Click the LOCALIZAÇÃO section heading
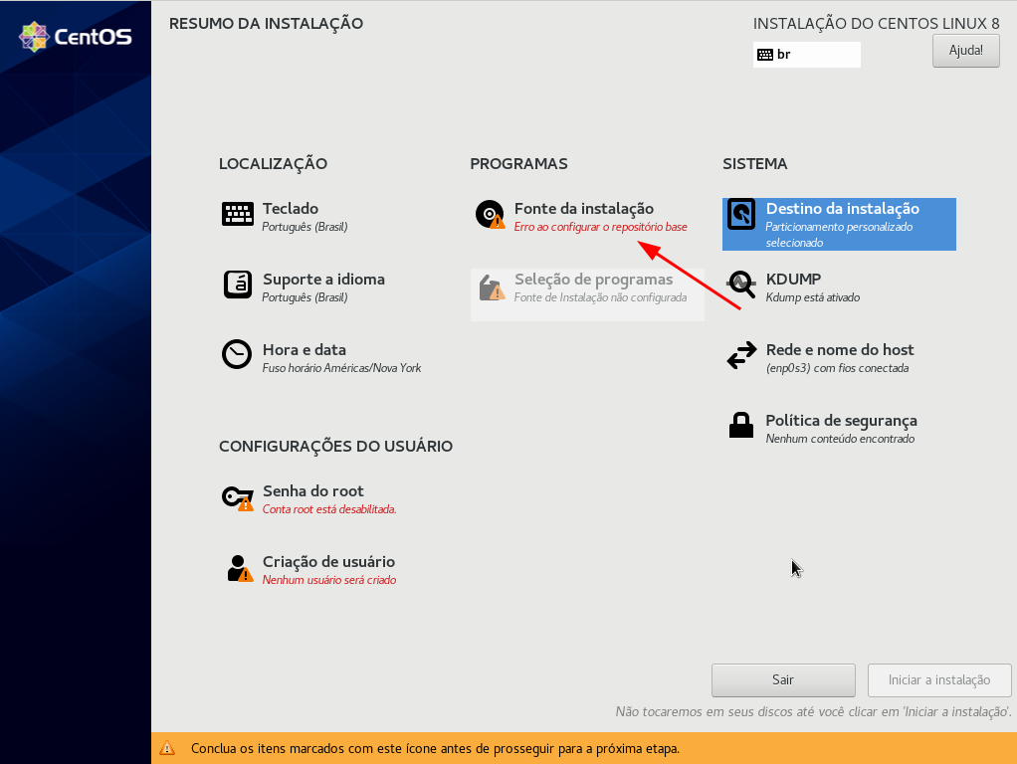This screenshot has width=1017, height=764. [273, 163]
